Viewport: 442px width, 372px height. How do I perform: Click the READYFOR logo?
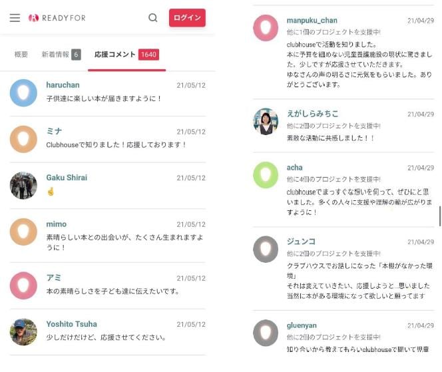(57, 18)
